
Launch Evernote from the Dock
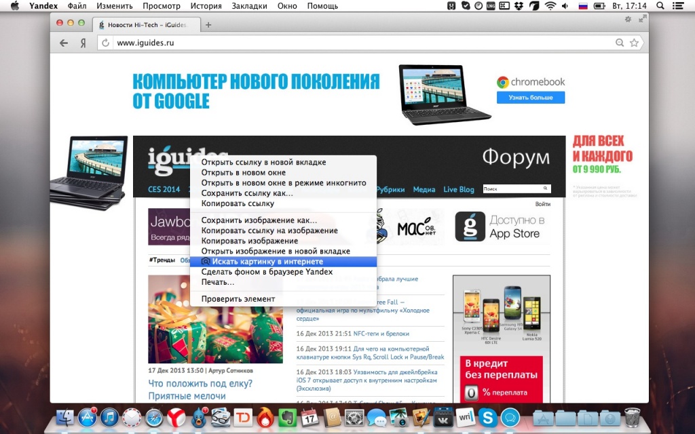coord(287,418)
